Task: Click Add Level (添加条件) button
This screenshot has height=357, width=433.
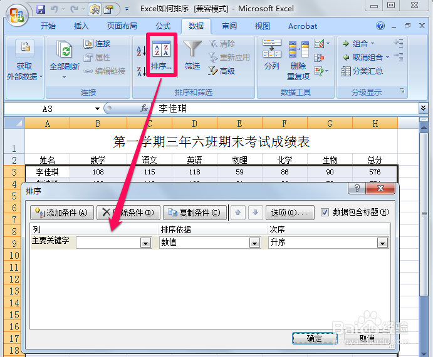Action: 62,213
